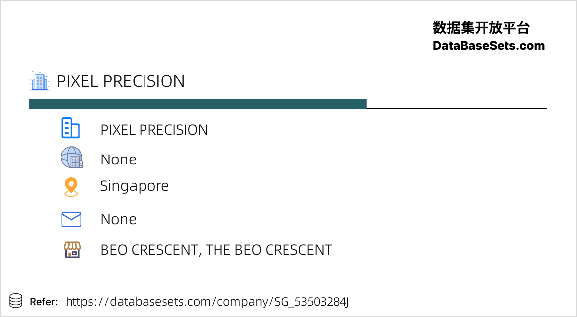Click the None email value
The height and width of the screenshot is (317, 577).
click(119, 219)
